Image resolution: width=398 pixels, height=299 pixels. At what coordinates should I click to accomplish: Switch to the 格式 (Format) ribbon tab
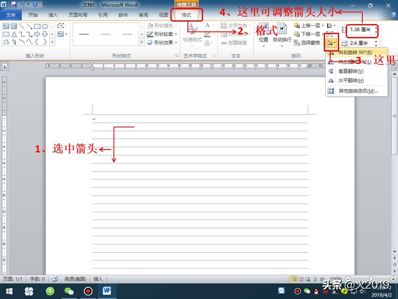(187, 15)
